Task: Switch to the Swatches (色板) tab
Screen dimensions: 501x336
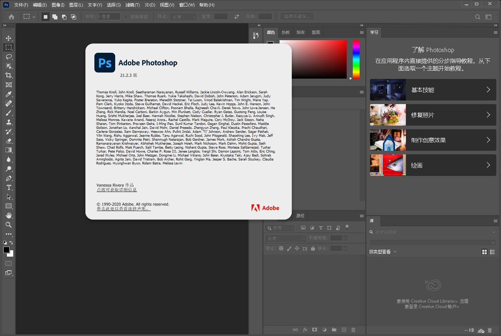Action: point(286,32)
